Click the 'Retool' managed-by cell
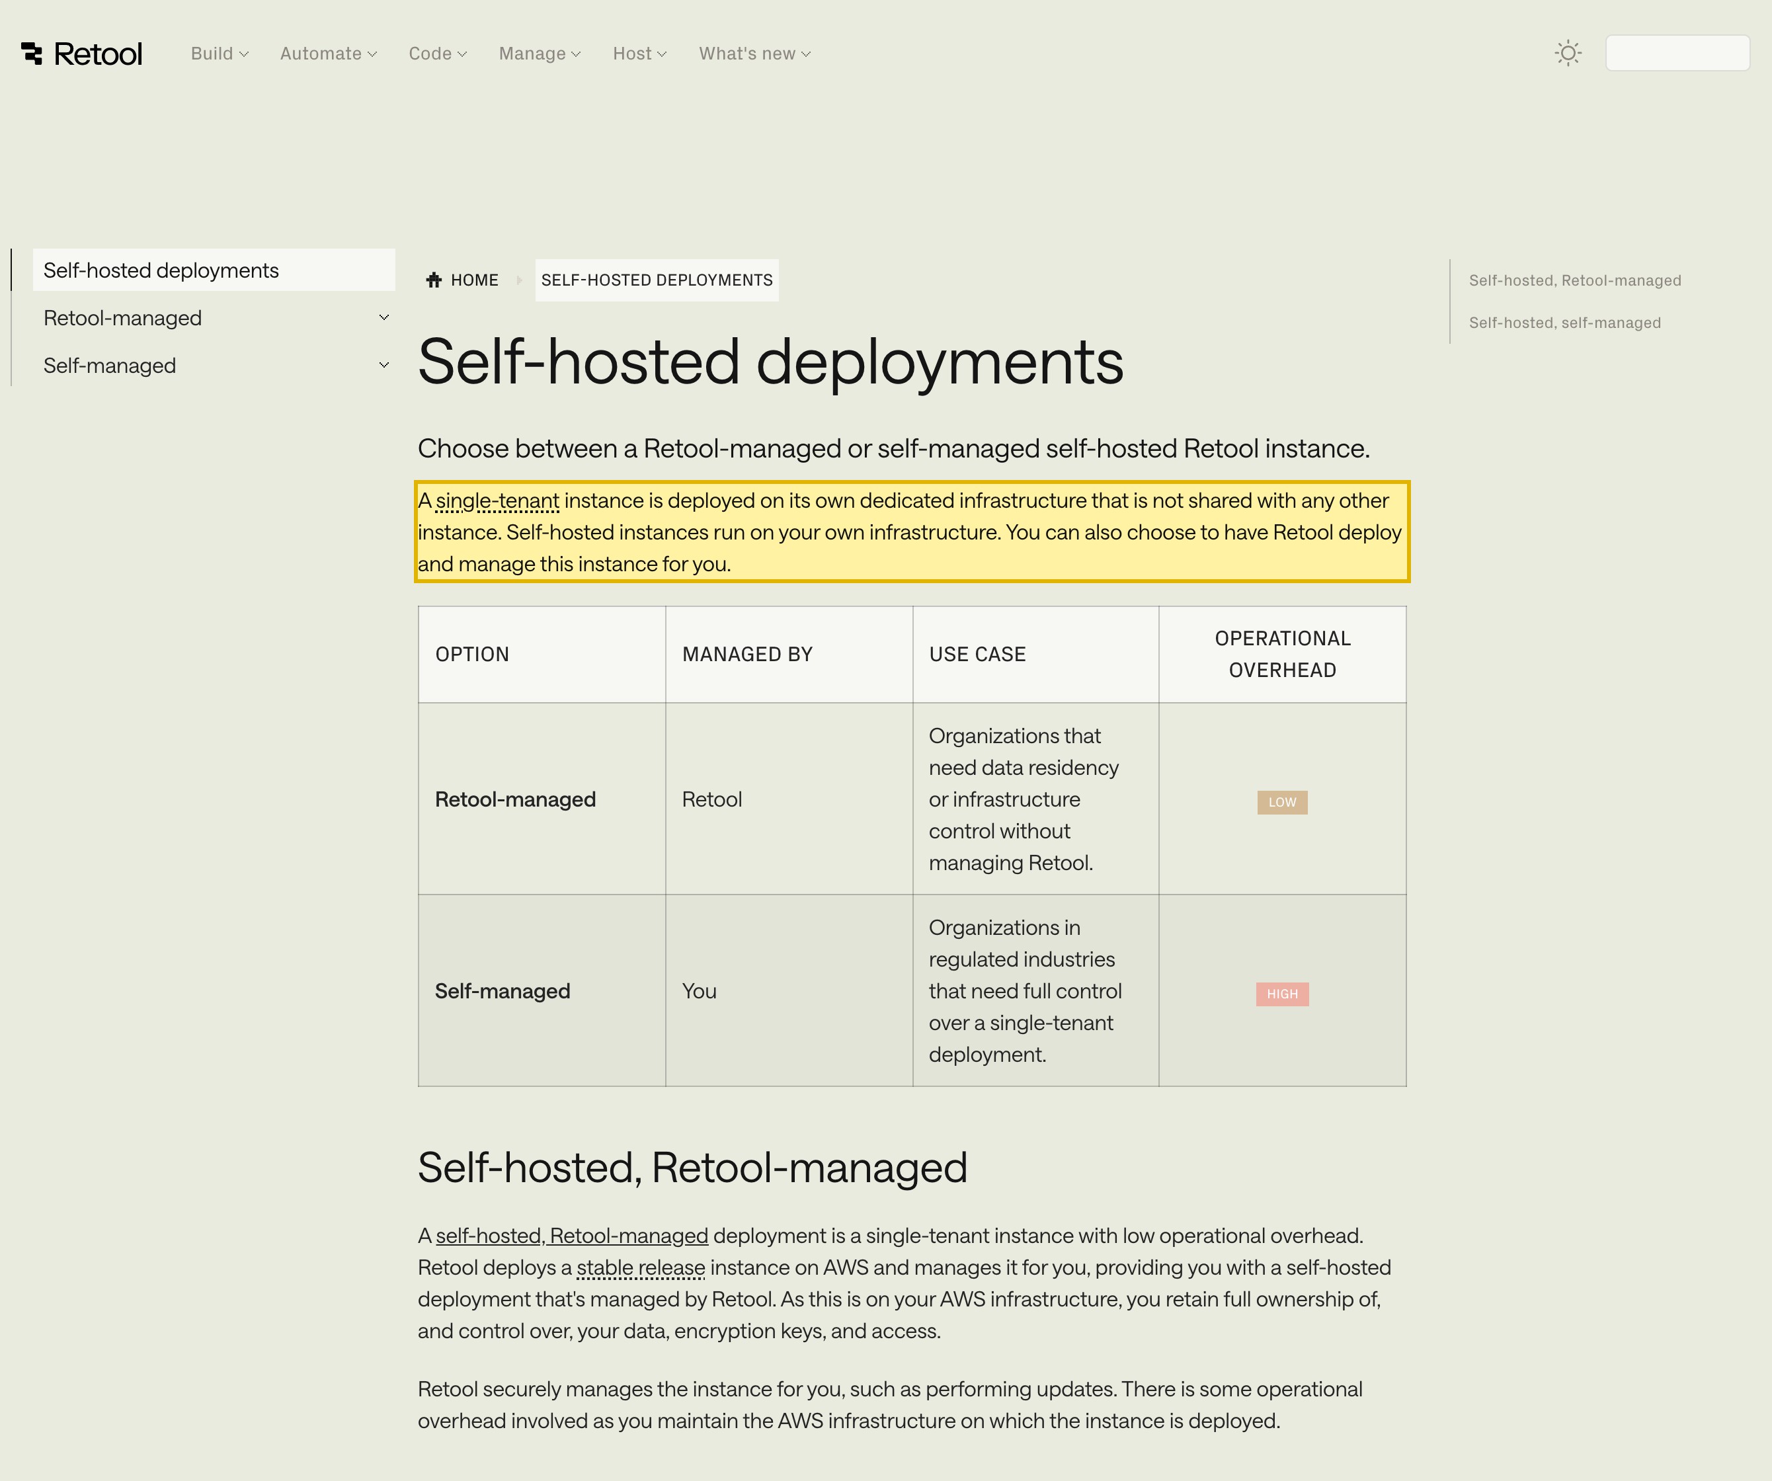Screen dimensions: 1772x1481 tap(789, 799)
